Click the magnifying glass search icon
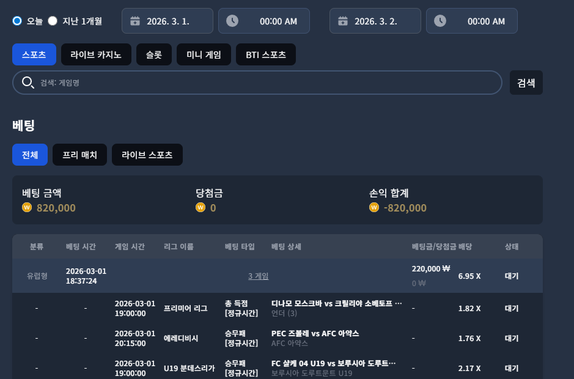 [x=28, y=83]
